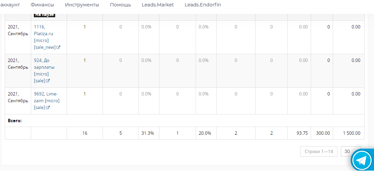
Task: Click the На паузе status badge
Action: point(44,15)
